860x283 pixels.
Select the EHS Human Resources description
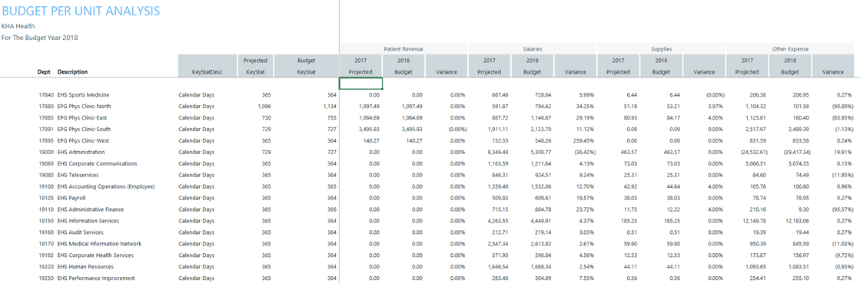85,267
